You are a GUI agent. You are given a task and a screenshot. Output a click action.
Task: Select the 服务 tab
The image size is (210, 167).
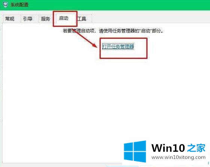[46, 19]
